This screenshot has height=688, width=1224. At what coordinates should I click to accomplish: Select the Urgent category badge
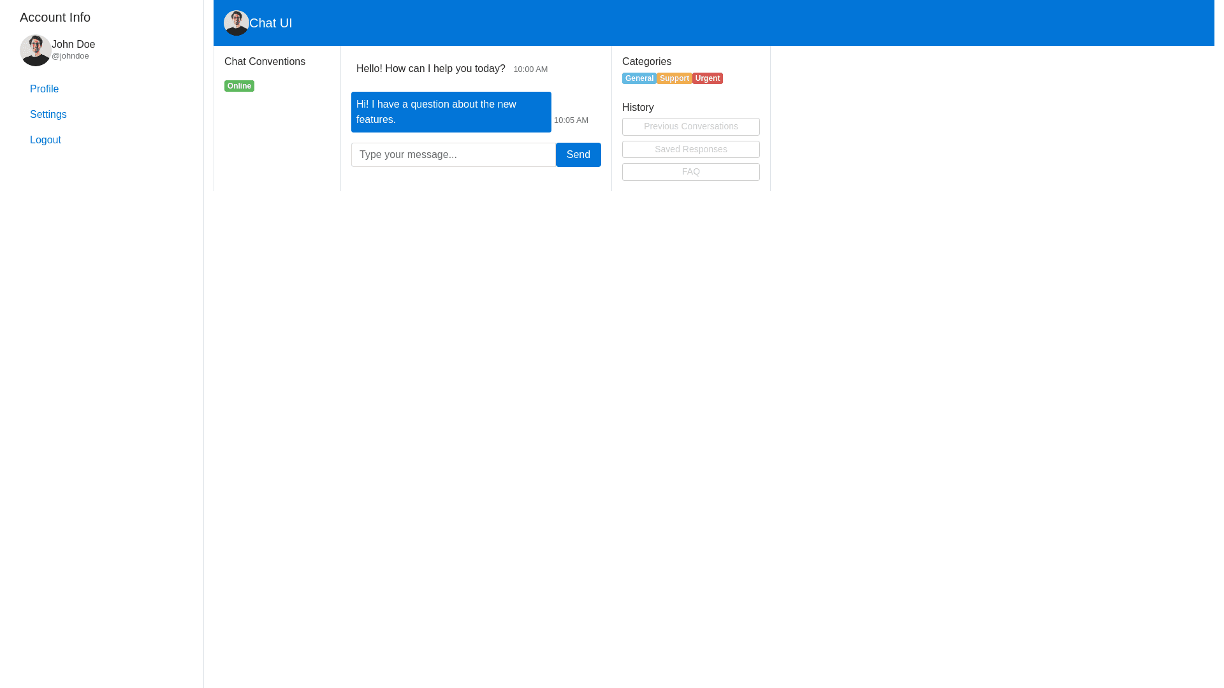pos(707,78)
